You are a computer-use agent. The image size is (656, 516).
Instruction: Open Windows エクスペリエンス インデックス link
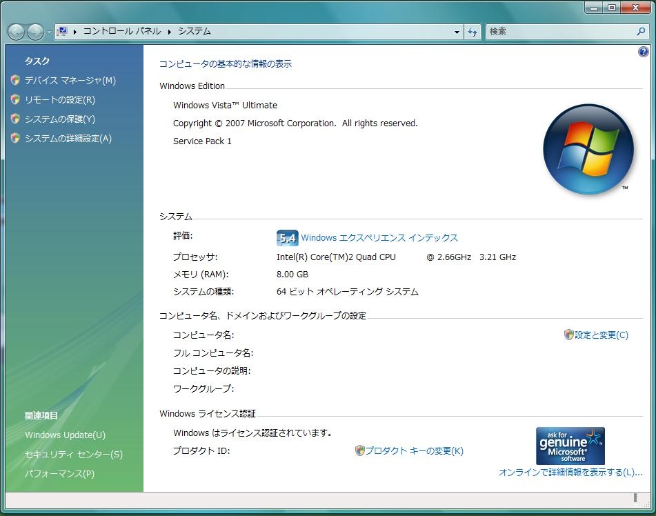tap(379, 238)
